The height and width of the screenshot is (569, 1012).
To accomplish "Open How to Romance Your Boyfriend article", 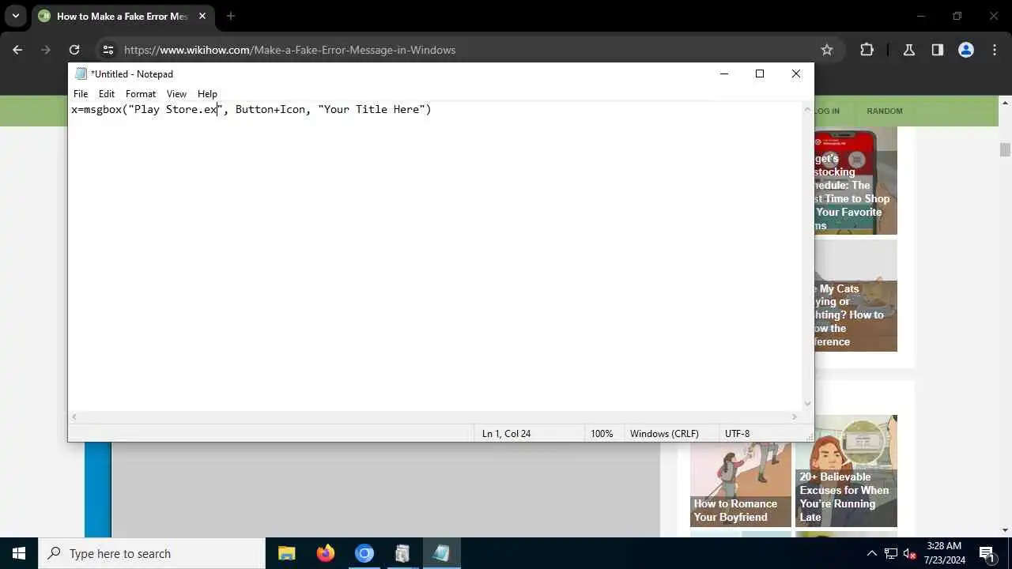I will pyautogui.click(x=740, y=484).
